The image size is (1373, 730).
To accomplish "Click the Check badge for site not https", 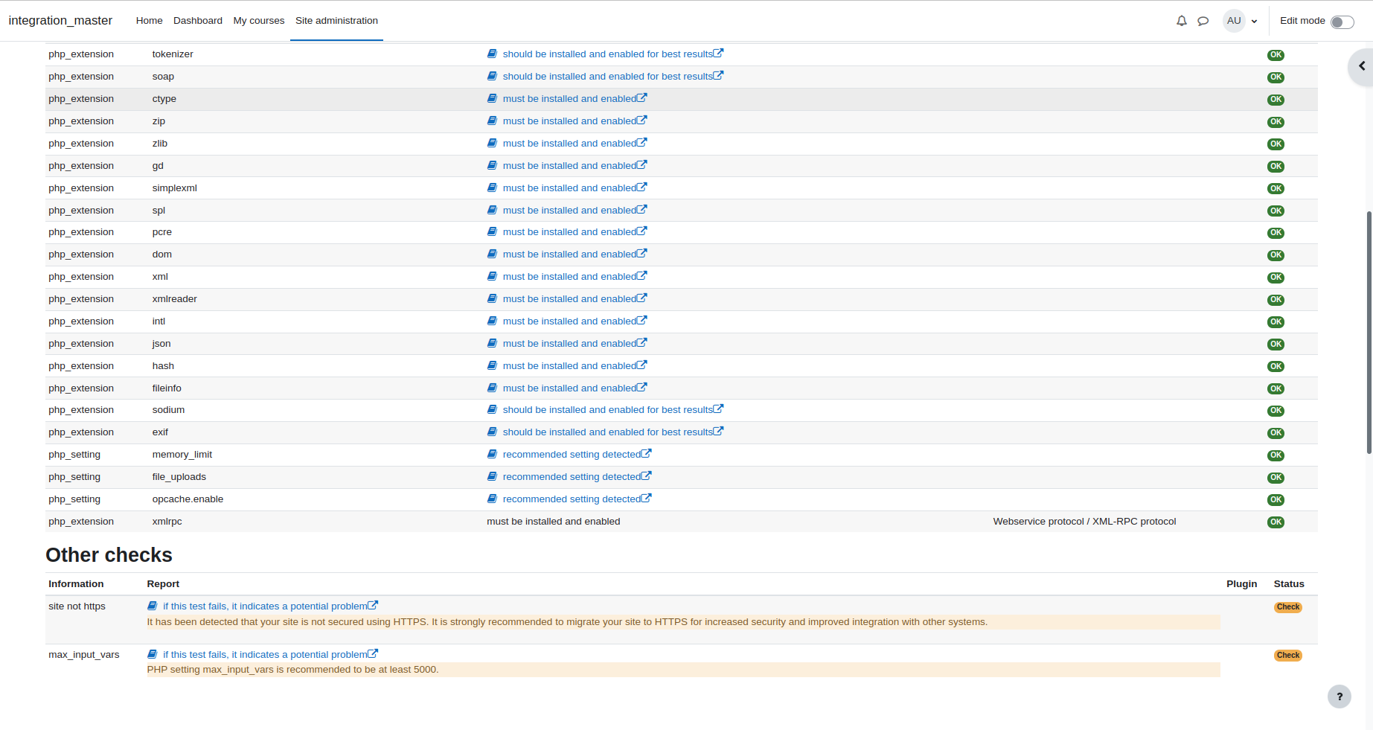I will click(1287, 607).
